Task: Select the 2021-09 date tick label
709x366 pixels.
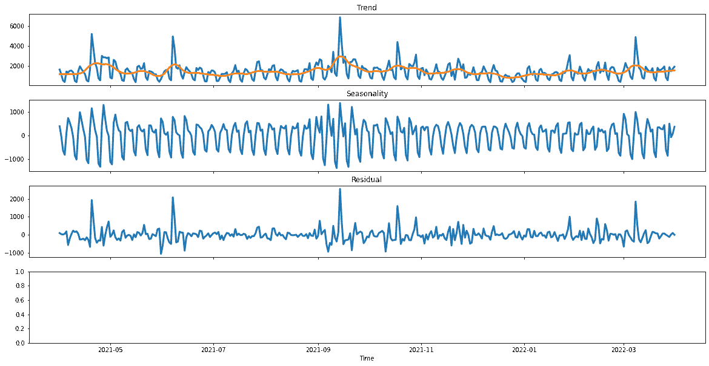Action: 318,350
